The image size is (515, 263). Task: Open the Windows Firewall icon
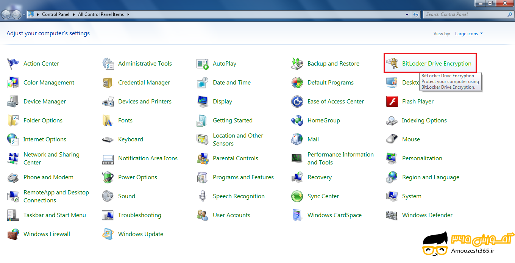(13, 234)
